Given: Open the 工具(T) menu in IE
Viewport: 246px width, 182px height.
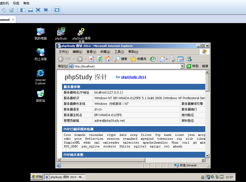Looking at the screenshot, I should tap(119, 52).
